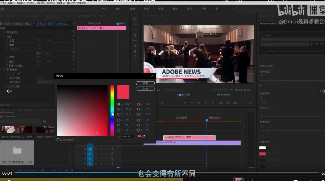Screen dimensions: 325x181
Task: Click the red fill swatch in Essential Graphics
Action: pos(263,154)
